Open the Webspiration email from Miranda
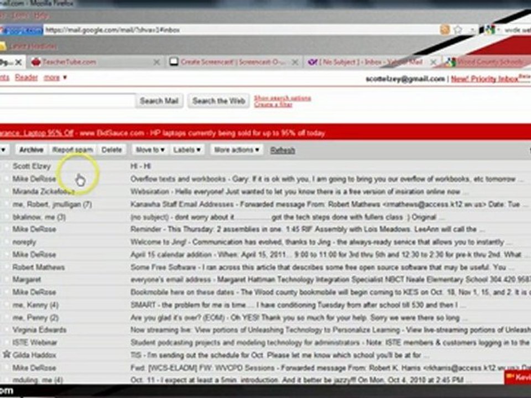The image size is (531, 398). 265,191
